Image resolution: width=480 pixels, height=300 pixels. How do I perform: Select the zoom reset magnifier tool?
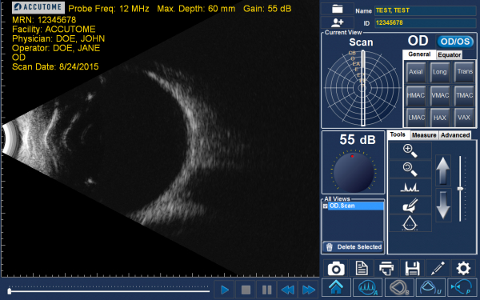point(410,169)
